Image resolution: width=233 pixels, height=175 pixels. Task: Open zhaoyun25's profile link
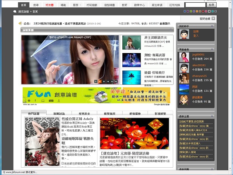click(200, 76)
